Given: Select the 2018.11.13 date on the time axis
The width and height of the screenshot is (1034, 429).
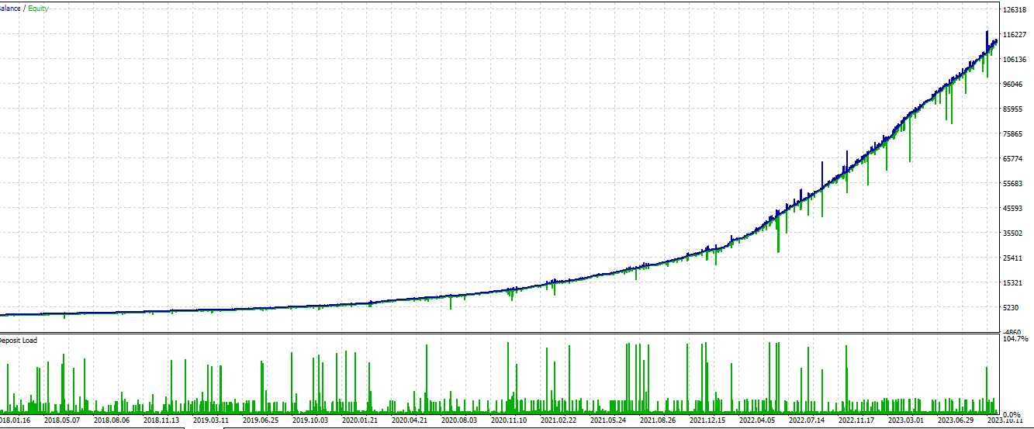Looking at the screenshot, I should click(161, 420).
